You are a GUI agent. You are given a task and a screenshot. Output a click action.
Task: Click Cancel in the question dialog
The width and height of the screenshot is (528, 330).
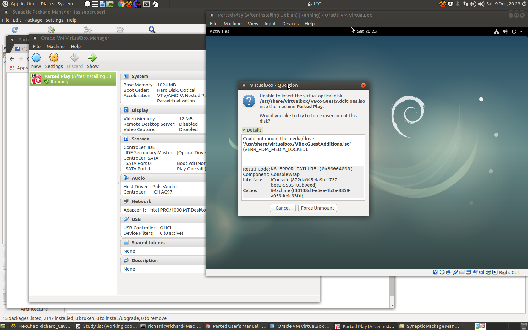[x=283, y=208]
